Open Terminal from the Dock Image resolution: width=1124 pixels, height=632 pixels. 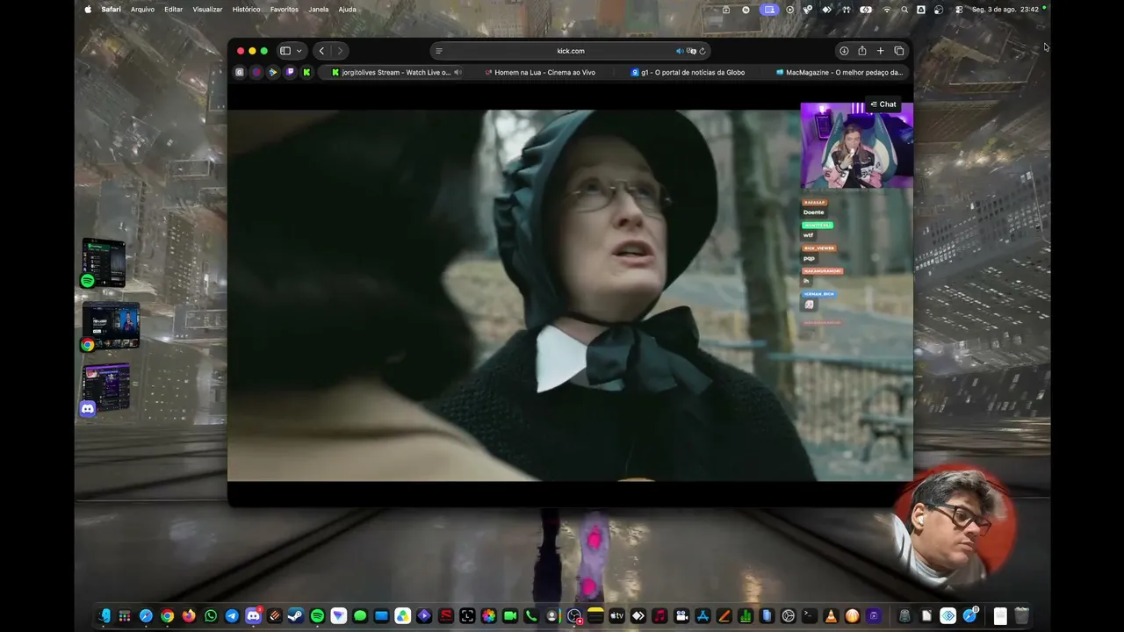[810, 616]
